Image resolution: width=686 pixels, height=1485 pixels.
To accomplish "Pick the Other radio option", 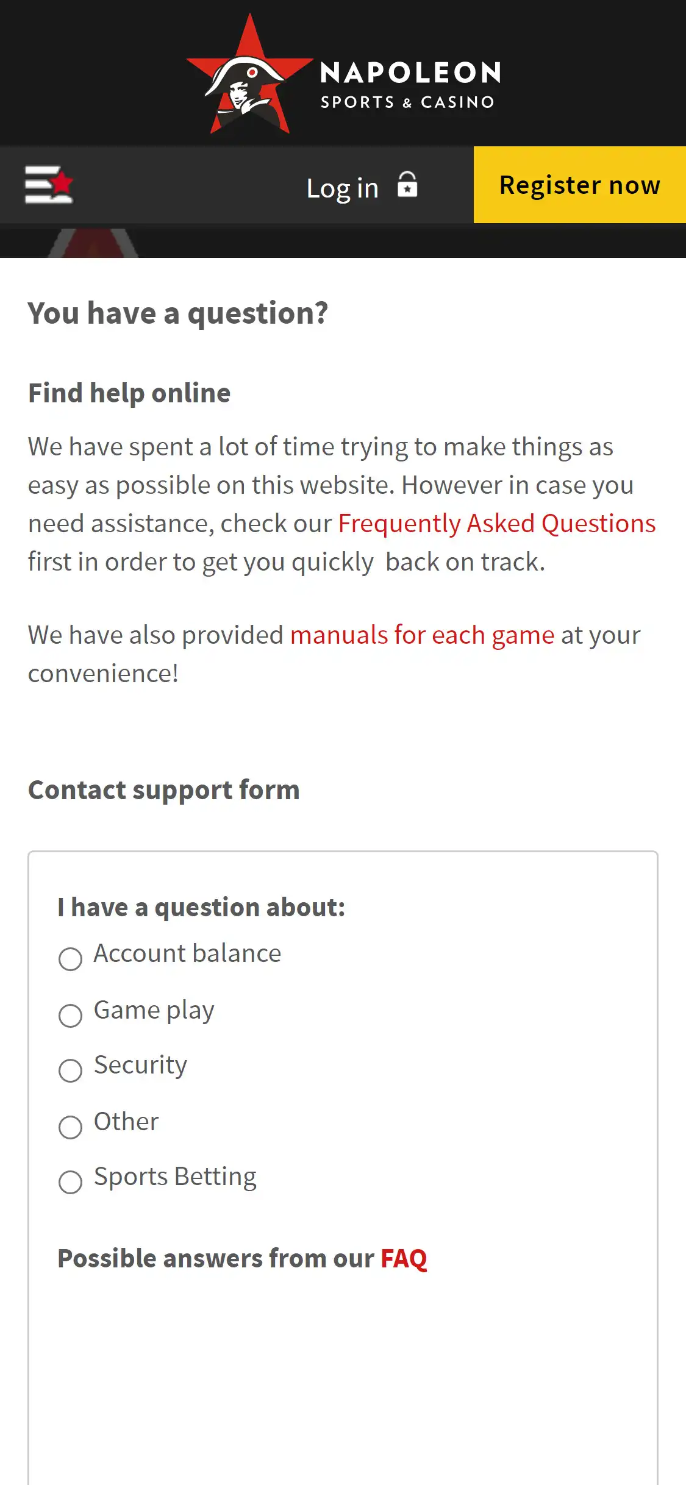I will [71, 1127].
